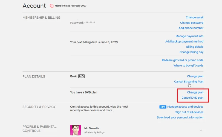Click Sign out of all devices

coord(189,112)
